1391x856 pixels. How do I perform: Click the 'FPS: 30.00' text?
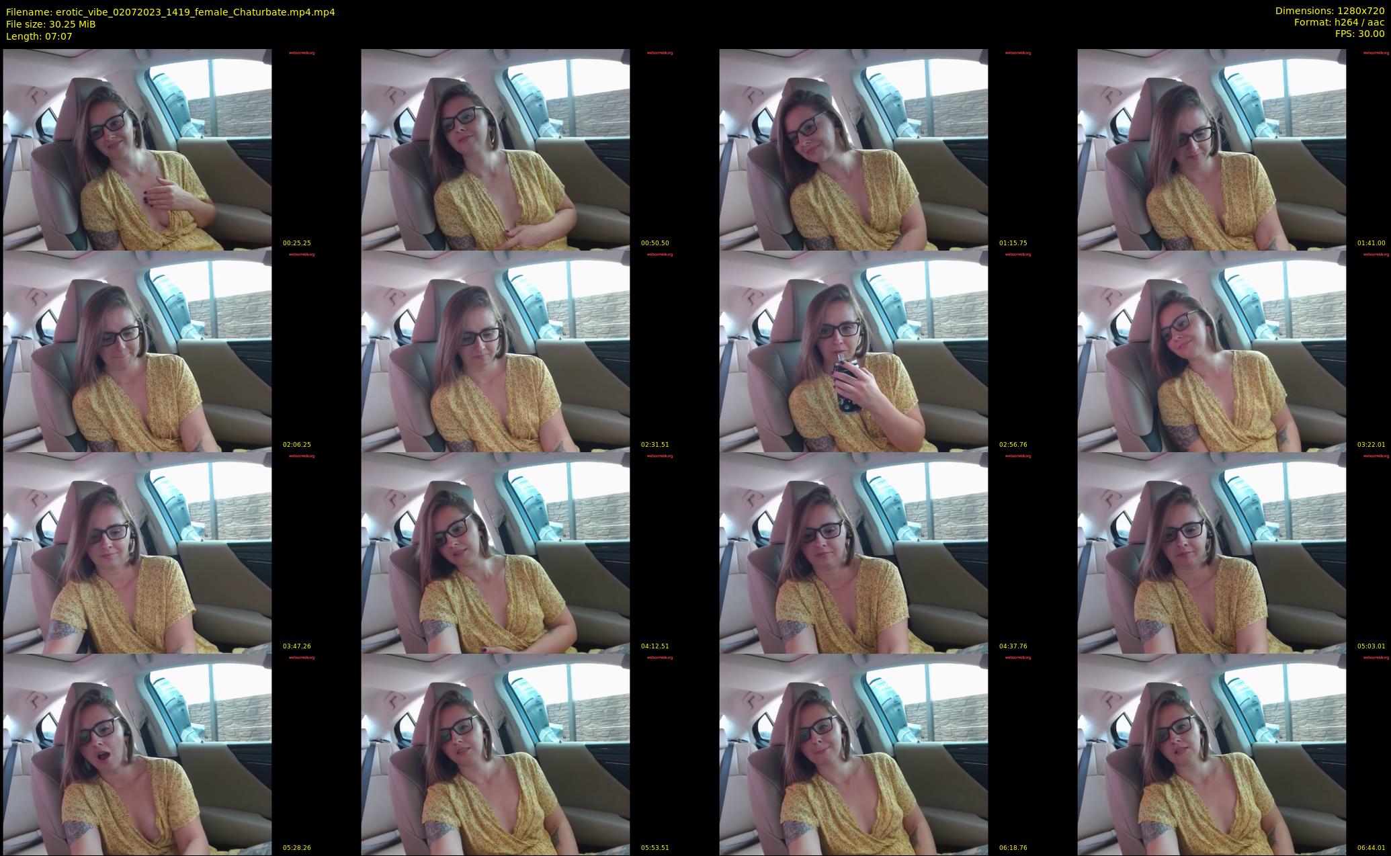click(1359, 34)
